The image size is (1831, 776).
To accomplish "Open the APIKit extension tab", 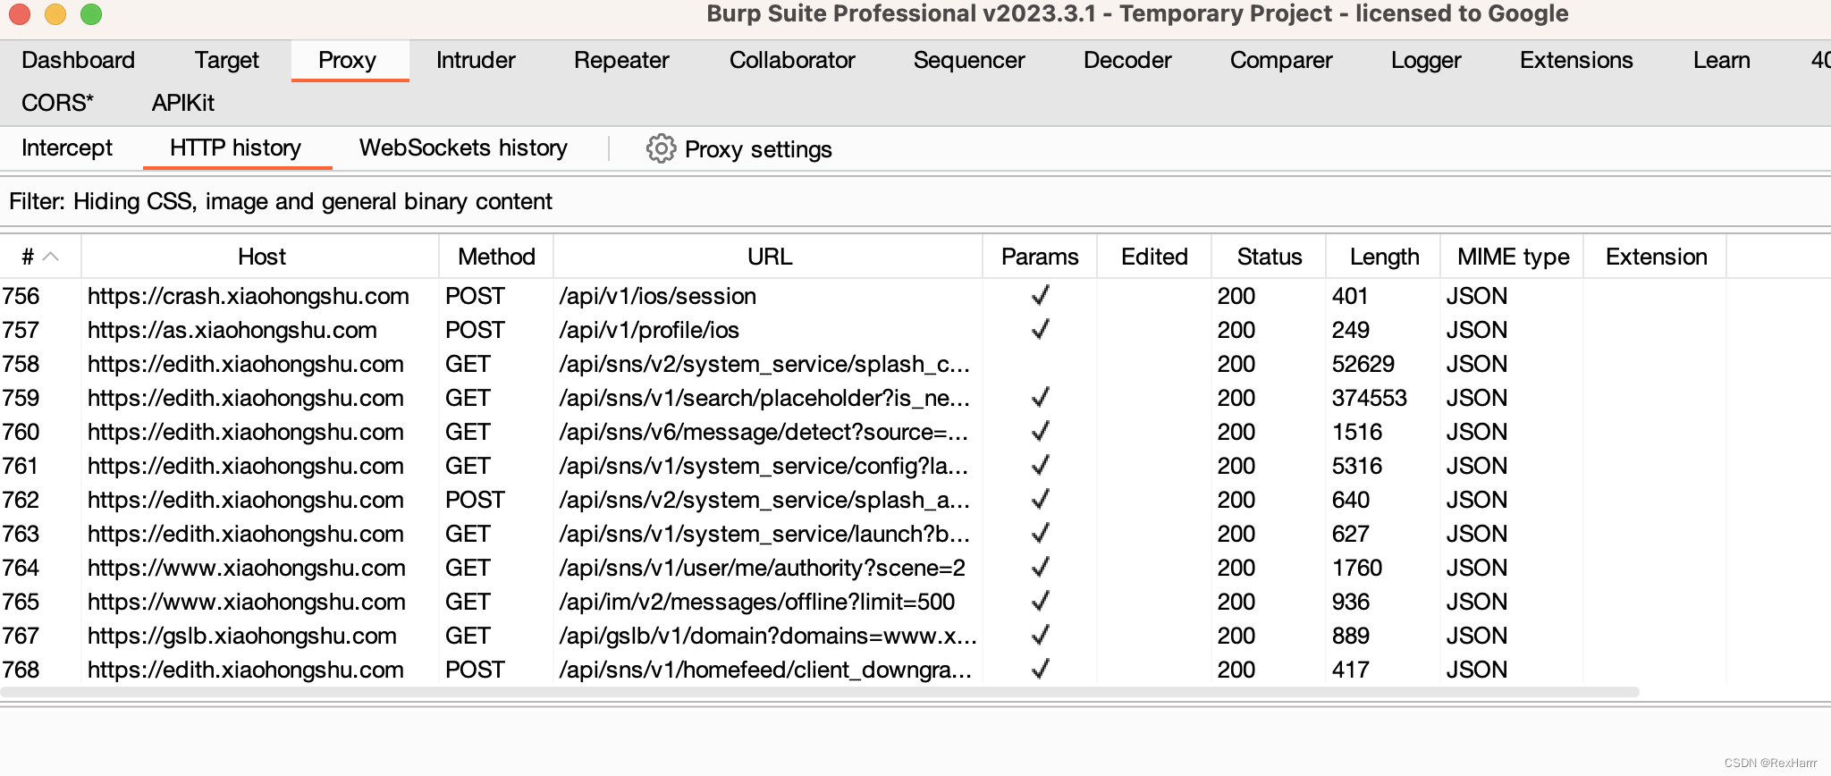I will (183, 103).
